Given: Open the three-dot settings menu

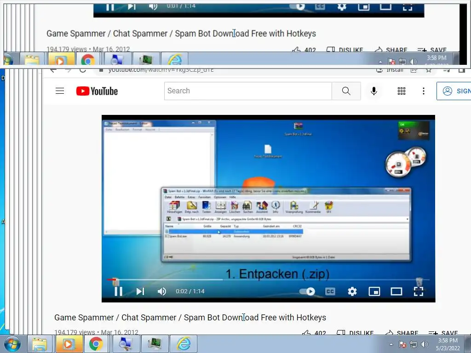Looking at the screenshot, I should pyautogui.click(x=424, y=91).
